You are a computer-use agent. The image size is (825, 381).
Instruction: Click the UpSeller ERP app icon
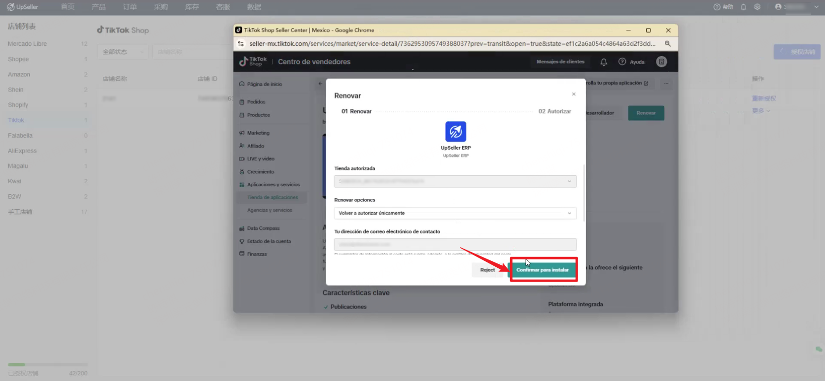click(455, 131)
